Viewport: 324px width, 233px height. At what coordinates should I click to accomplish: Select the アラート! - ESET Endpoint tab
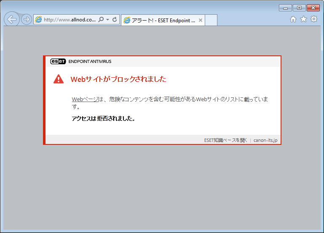click(x=163, y=20)
